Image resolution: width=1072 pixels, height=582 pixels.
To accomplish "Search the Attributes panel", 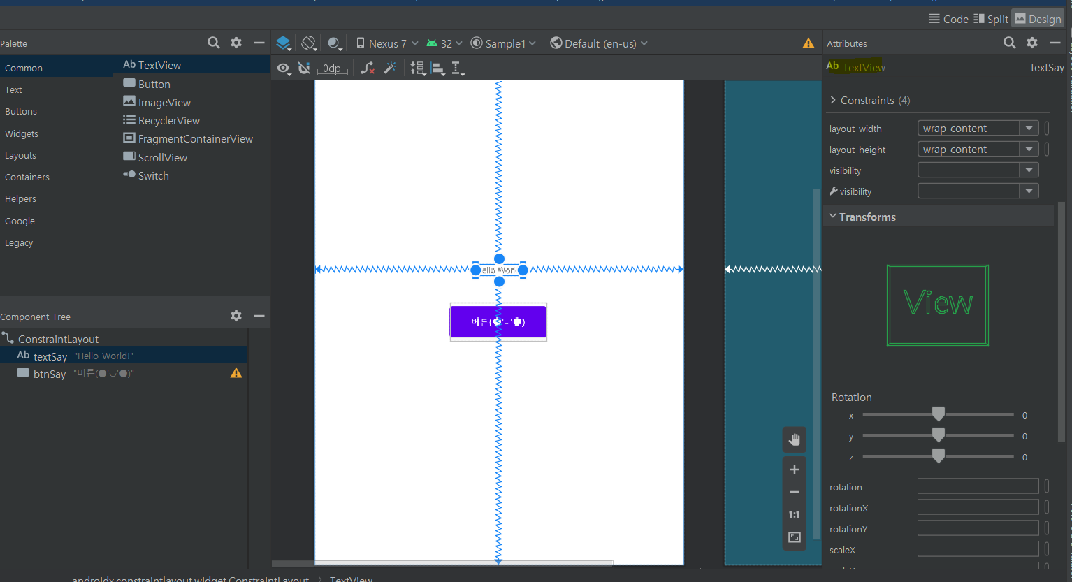I will (1010, 43).
